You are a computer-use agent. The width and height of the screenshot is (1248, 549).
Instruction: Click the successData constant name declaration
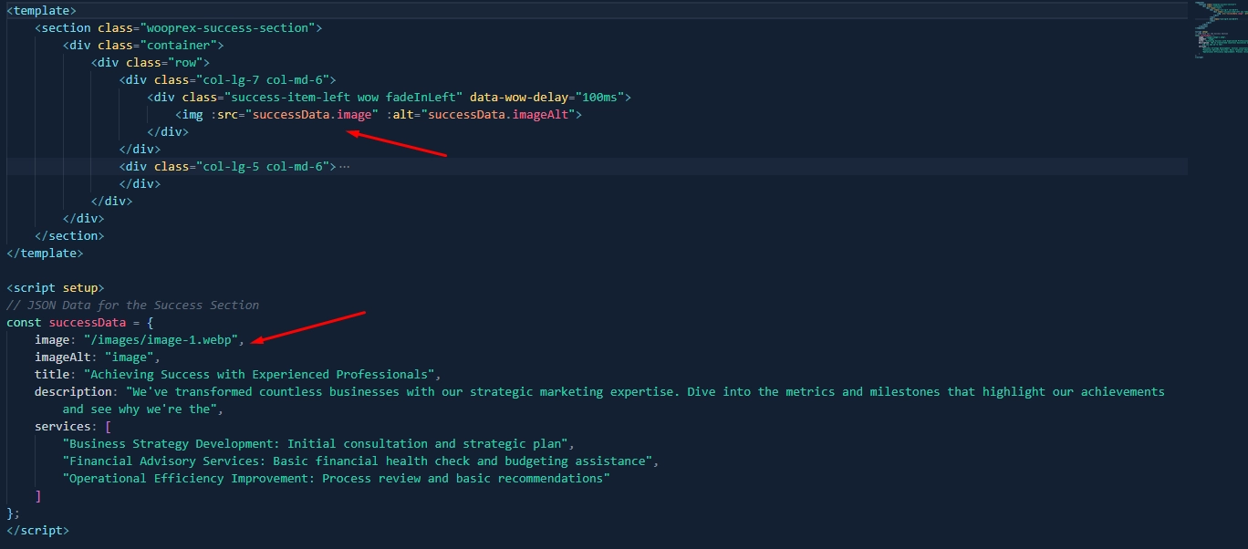tap(87, 322)
